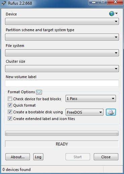
Task: Click the Rufus USB icon in title bar
Action: point(4,3)
